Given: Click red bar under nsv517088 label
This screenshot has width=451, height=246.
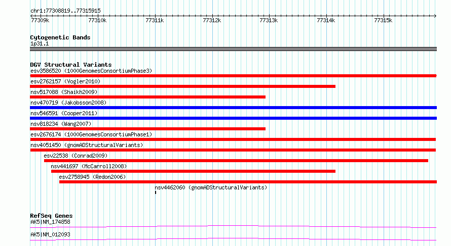Looking at the screenshot, I should (x=148, y=97).
